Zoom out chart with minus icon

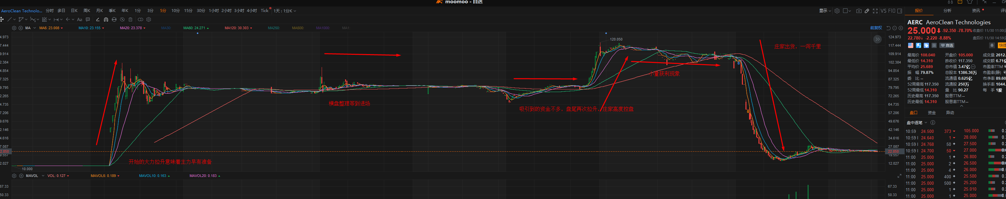tap(895, 28)
